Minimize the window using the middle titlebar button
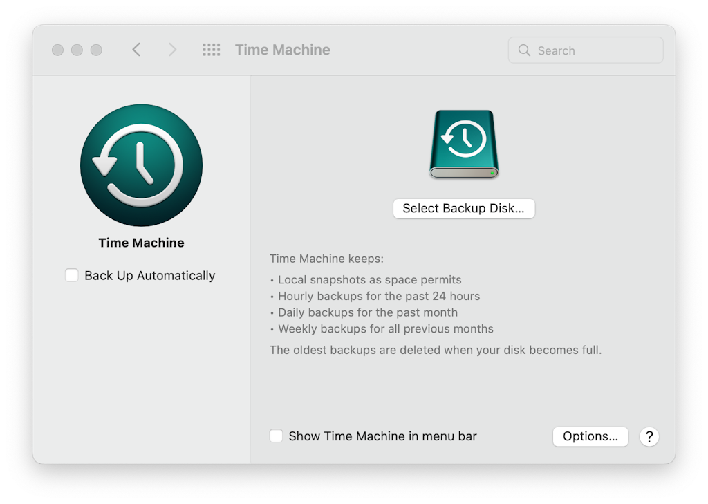The height and width of the screenshot is (504, 708). [77, 50]
